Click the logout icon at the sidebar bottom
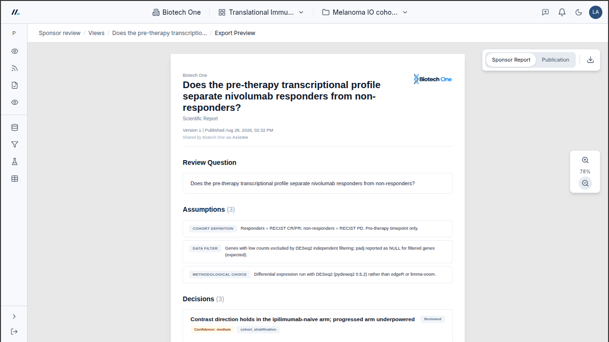 [x=14, y=332]
